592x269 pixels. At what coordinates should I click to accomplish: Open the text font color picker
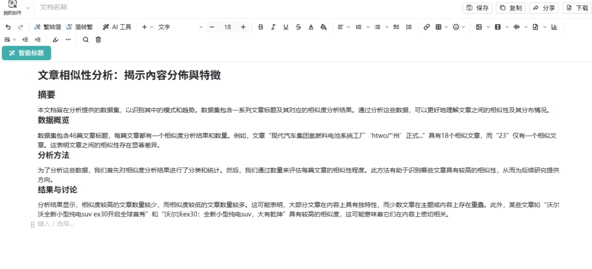tap(310, 27)
